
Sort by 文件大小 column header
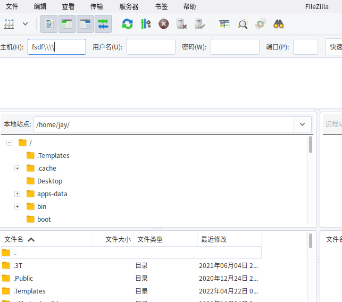[x=112, y=239]
